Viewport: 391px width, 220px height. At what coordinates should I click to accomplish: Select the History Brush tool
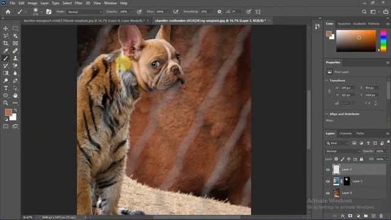click(5, 66)
